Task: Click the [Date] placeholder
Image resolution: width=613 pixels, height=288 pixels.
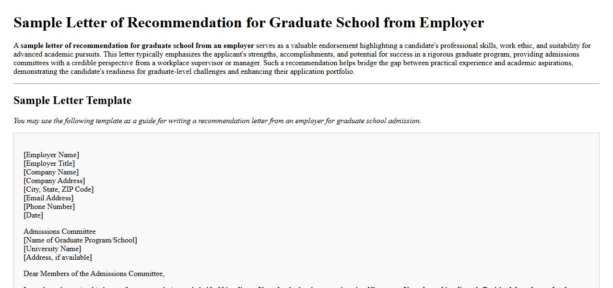Action: click(33, 215)
